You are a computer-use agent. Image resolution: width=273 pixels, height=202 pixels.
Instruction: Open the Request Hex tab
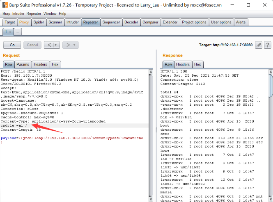pyautogui.click(x=55, y=64)
